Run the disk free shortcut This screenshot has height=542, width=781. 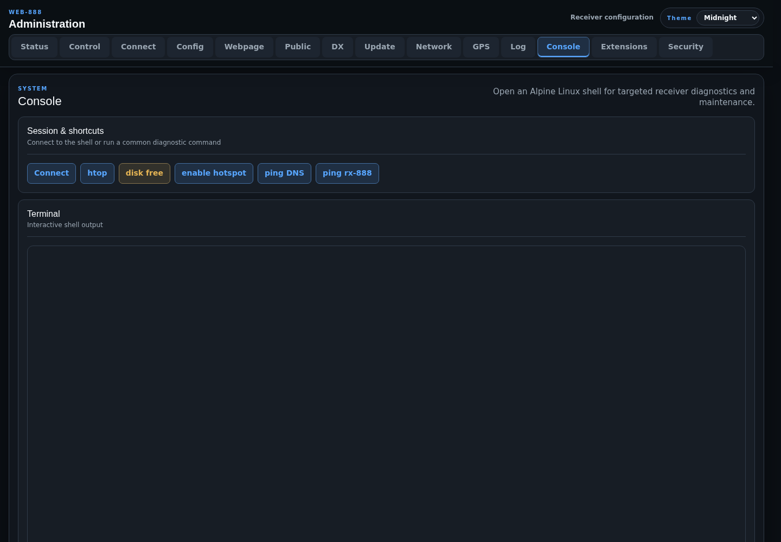pyautogui.click(x=144, y=173)
